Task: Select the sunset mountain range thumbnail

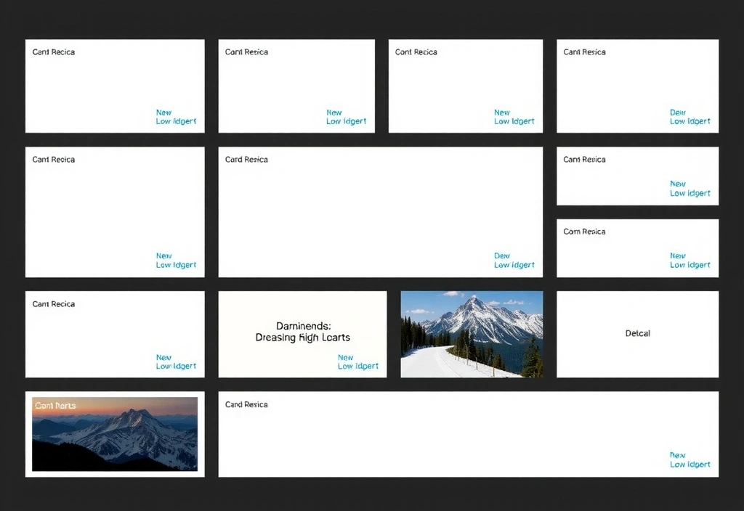Action: 115,434
